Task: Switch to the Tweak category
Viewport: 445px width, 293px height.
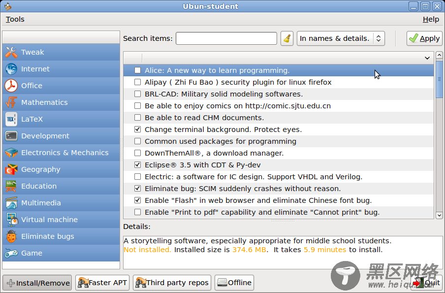Action: [61, 52]
